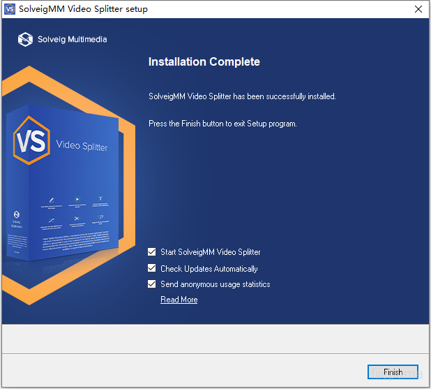Click the small Solveig logo on box side
The image size is (431, 389).
point(17,214)
